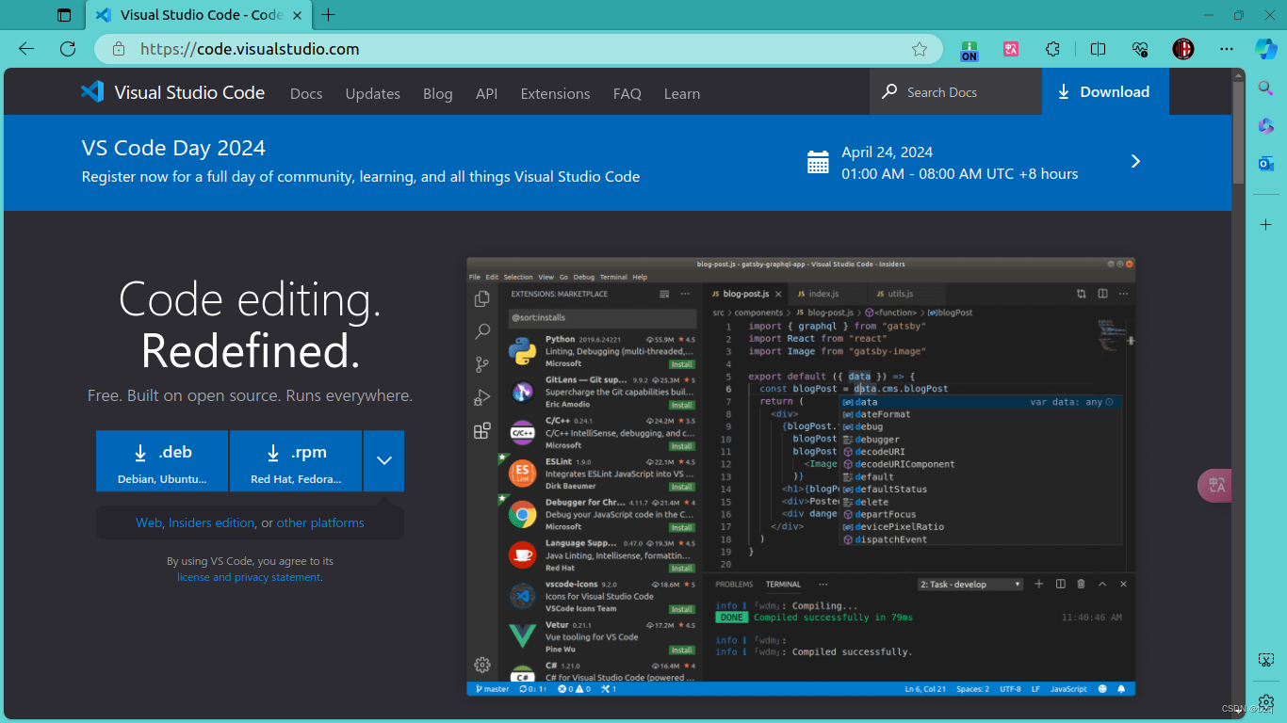Click the browser address bar URL
The height and width of the screenshot is (723, 1287).
pyautogui.click(x=250, y=49)
